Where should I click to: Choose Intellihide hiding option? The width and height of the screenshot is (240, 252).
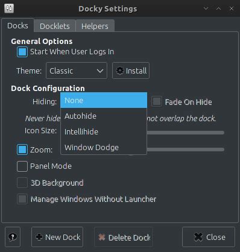point(104,132)
